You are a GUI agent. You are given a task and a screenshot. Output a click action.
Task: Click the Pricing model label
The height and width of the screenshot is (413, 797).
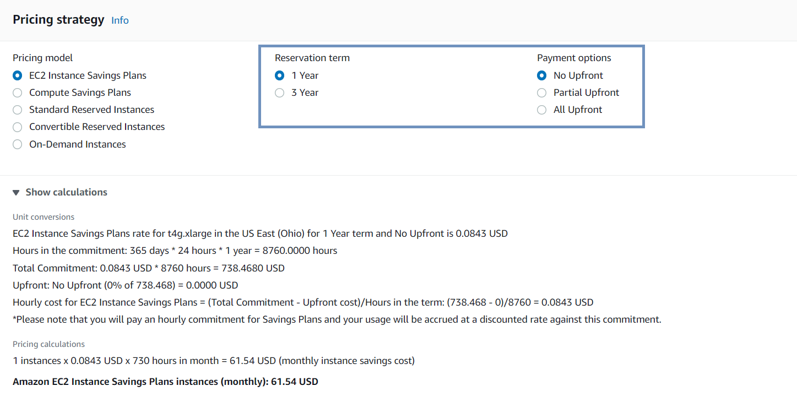coord(43,58)
